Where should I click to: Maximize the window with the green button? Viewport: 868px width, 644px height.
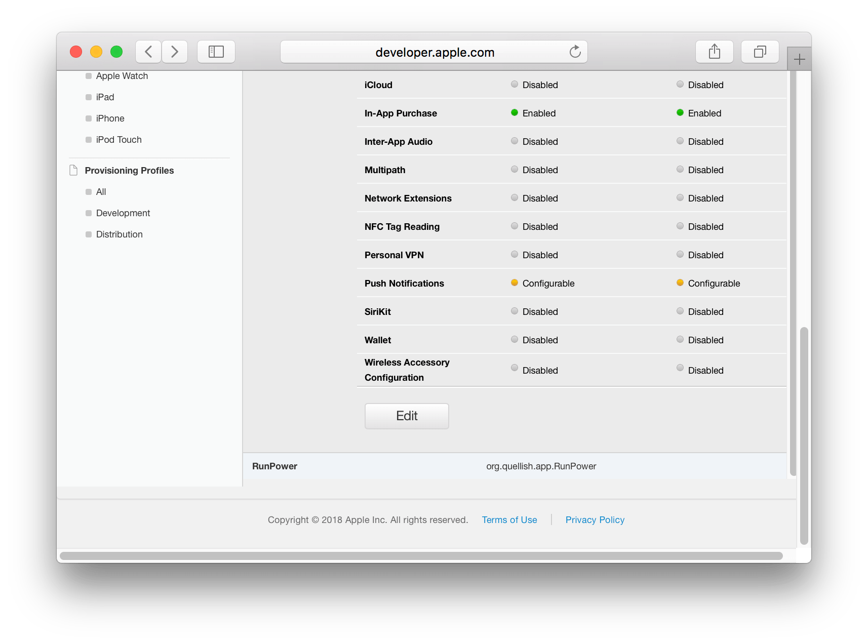pyautogui.click(x=116, y=52)
